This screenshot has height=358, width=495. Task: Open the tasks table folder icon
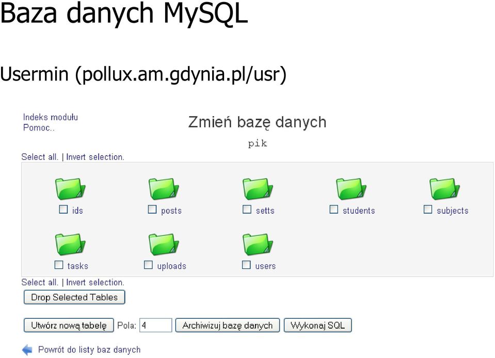click(70, 244)
